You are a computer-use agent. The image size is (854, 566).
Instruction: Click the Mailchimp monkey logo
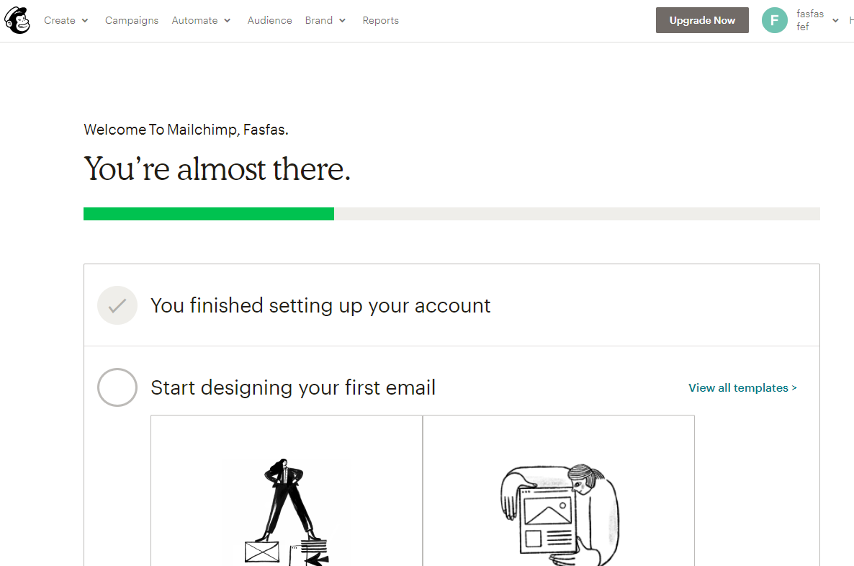pyautogui.click(x=17, y=20)
